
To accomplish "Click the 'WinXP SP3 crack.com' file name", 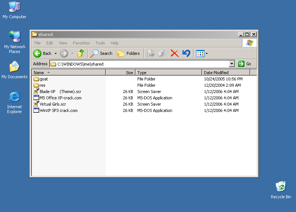I will point(58,110).
